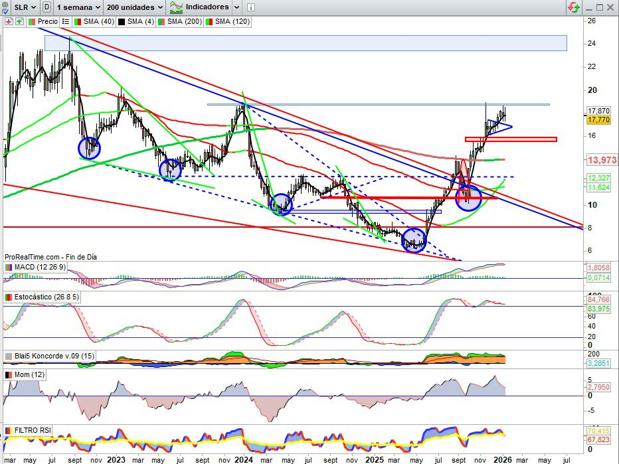Click the green up-arrow icon beside Precio
This screenshot has height=464, width=619.
coord(20,21)
